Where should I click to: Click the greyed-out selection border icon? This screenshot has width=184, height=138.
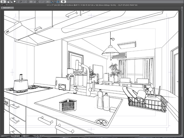(x=48, y=2)
